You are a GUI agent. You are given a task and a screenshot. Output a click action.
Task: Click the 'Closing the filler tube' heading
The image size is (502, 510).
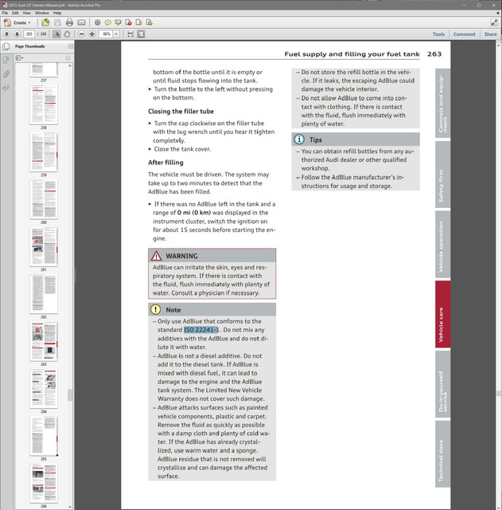181,112
